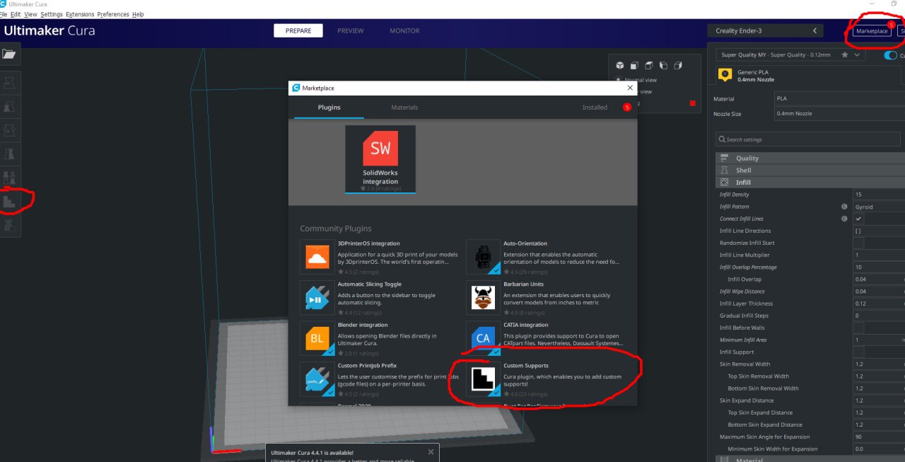
Task: Select the Scale tool in left toolbar
Action: (9, 108)
